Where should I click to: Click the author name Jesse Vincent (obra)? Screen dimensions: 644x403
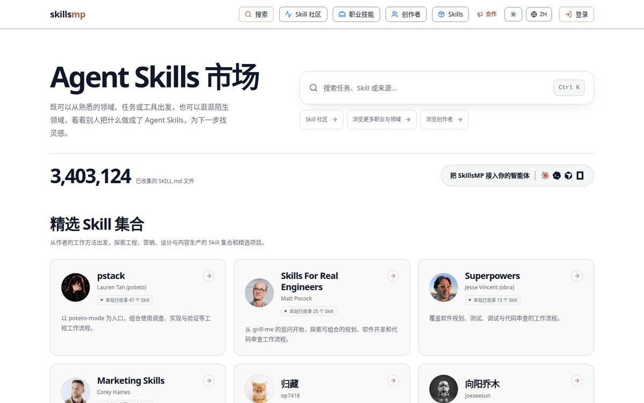pyautogui.click(x=489, y=287)
